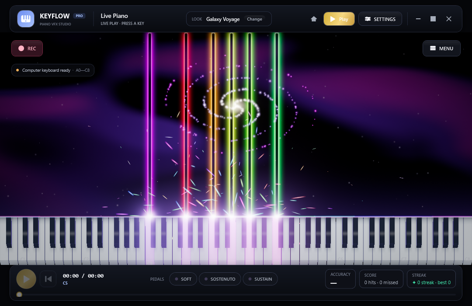Screen dimensions: 472x306
Task: Skip back to start of track
Action: 48,279
